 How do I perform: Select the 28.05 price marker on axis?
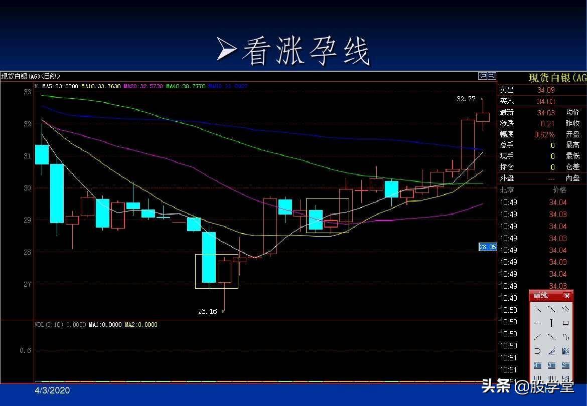(x=488, y=247)
